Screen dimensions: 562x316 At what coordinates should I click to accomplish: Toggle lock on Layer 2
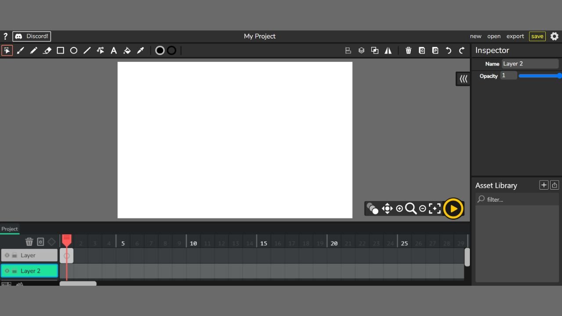click(14, 271)
